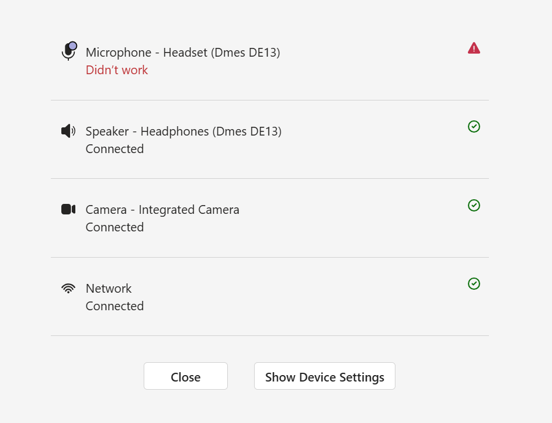Open Show Device Settings
Screen dimensions: 552x423
(x=325, y=376)
